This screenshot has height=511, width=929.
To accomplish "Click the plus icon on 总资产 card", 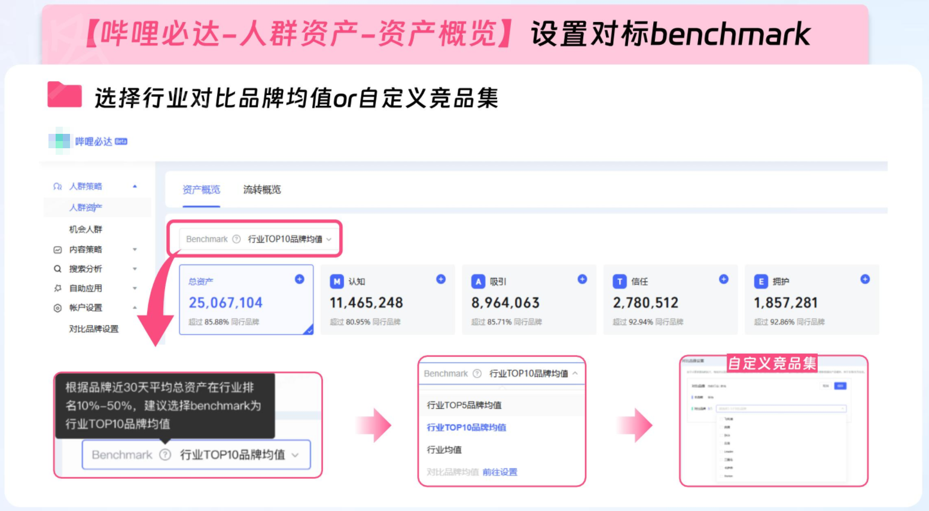I will click(x=300, y=279).
